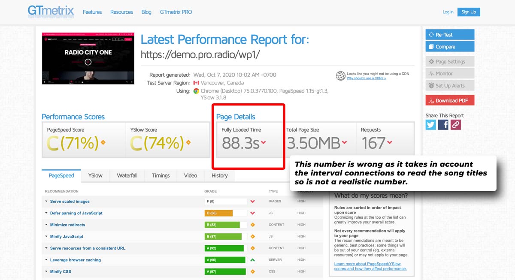Click the Sign Up button
The height and width of the screenshot is (280, 515).
(x=468, y=12)
